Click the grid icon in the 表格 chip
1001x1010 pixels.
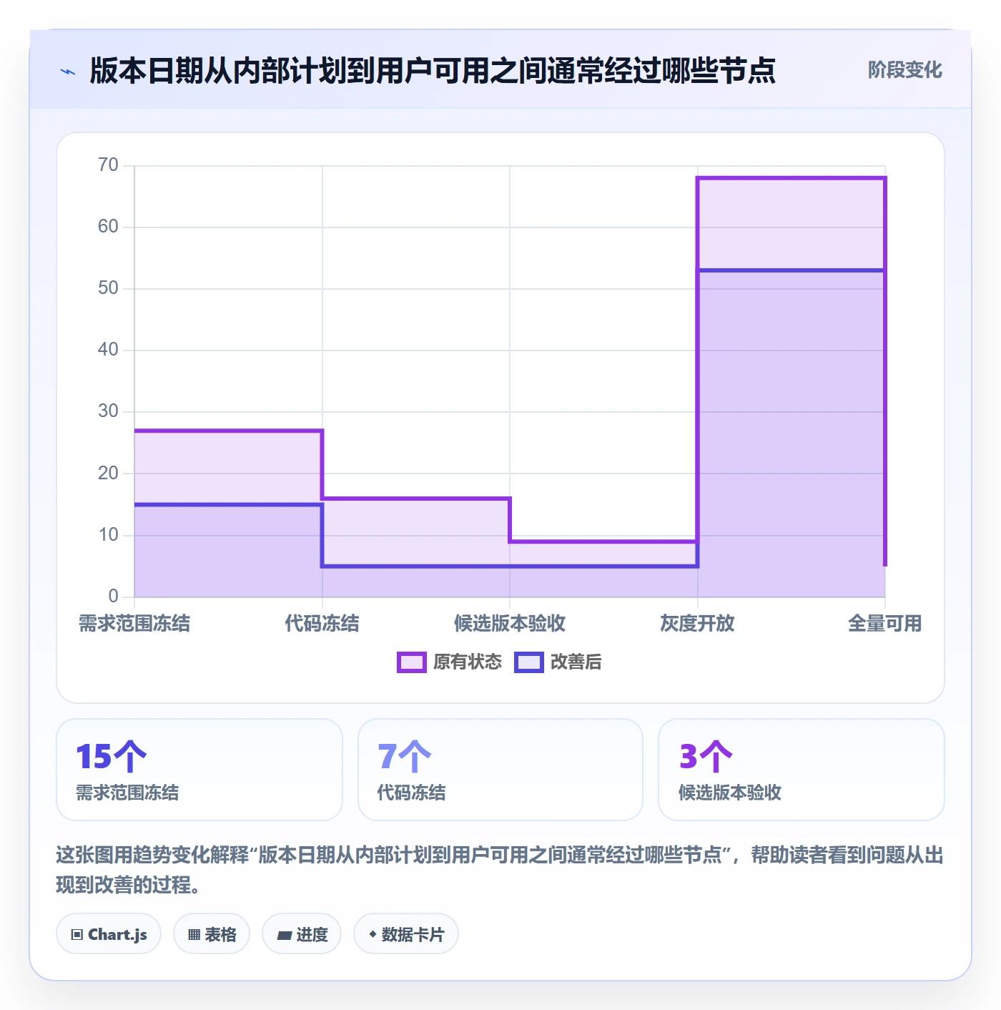pyautogui.click(x=194, y=935)
